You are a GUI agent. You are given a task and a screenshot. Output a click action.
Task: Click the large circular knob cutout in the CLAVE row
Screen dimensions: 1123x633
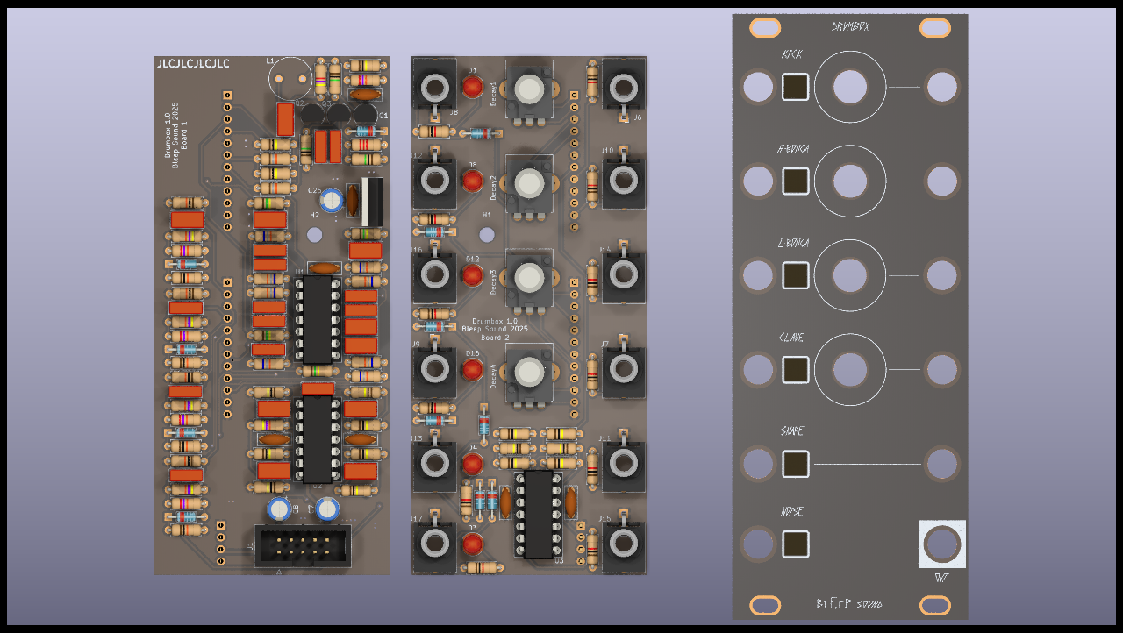[x=850, y=369]
